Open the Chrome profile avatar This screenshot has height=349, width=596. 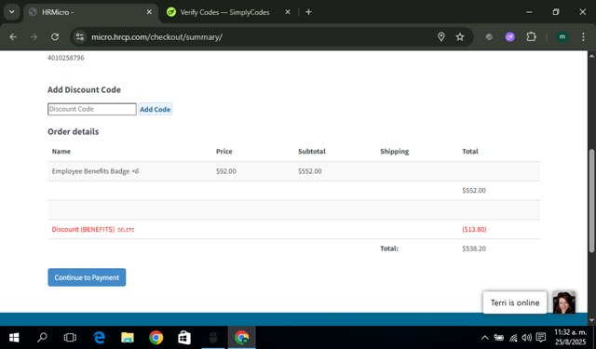tap(562, 37)
